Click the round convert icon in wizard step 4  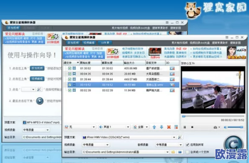(x=40, y=101)
